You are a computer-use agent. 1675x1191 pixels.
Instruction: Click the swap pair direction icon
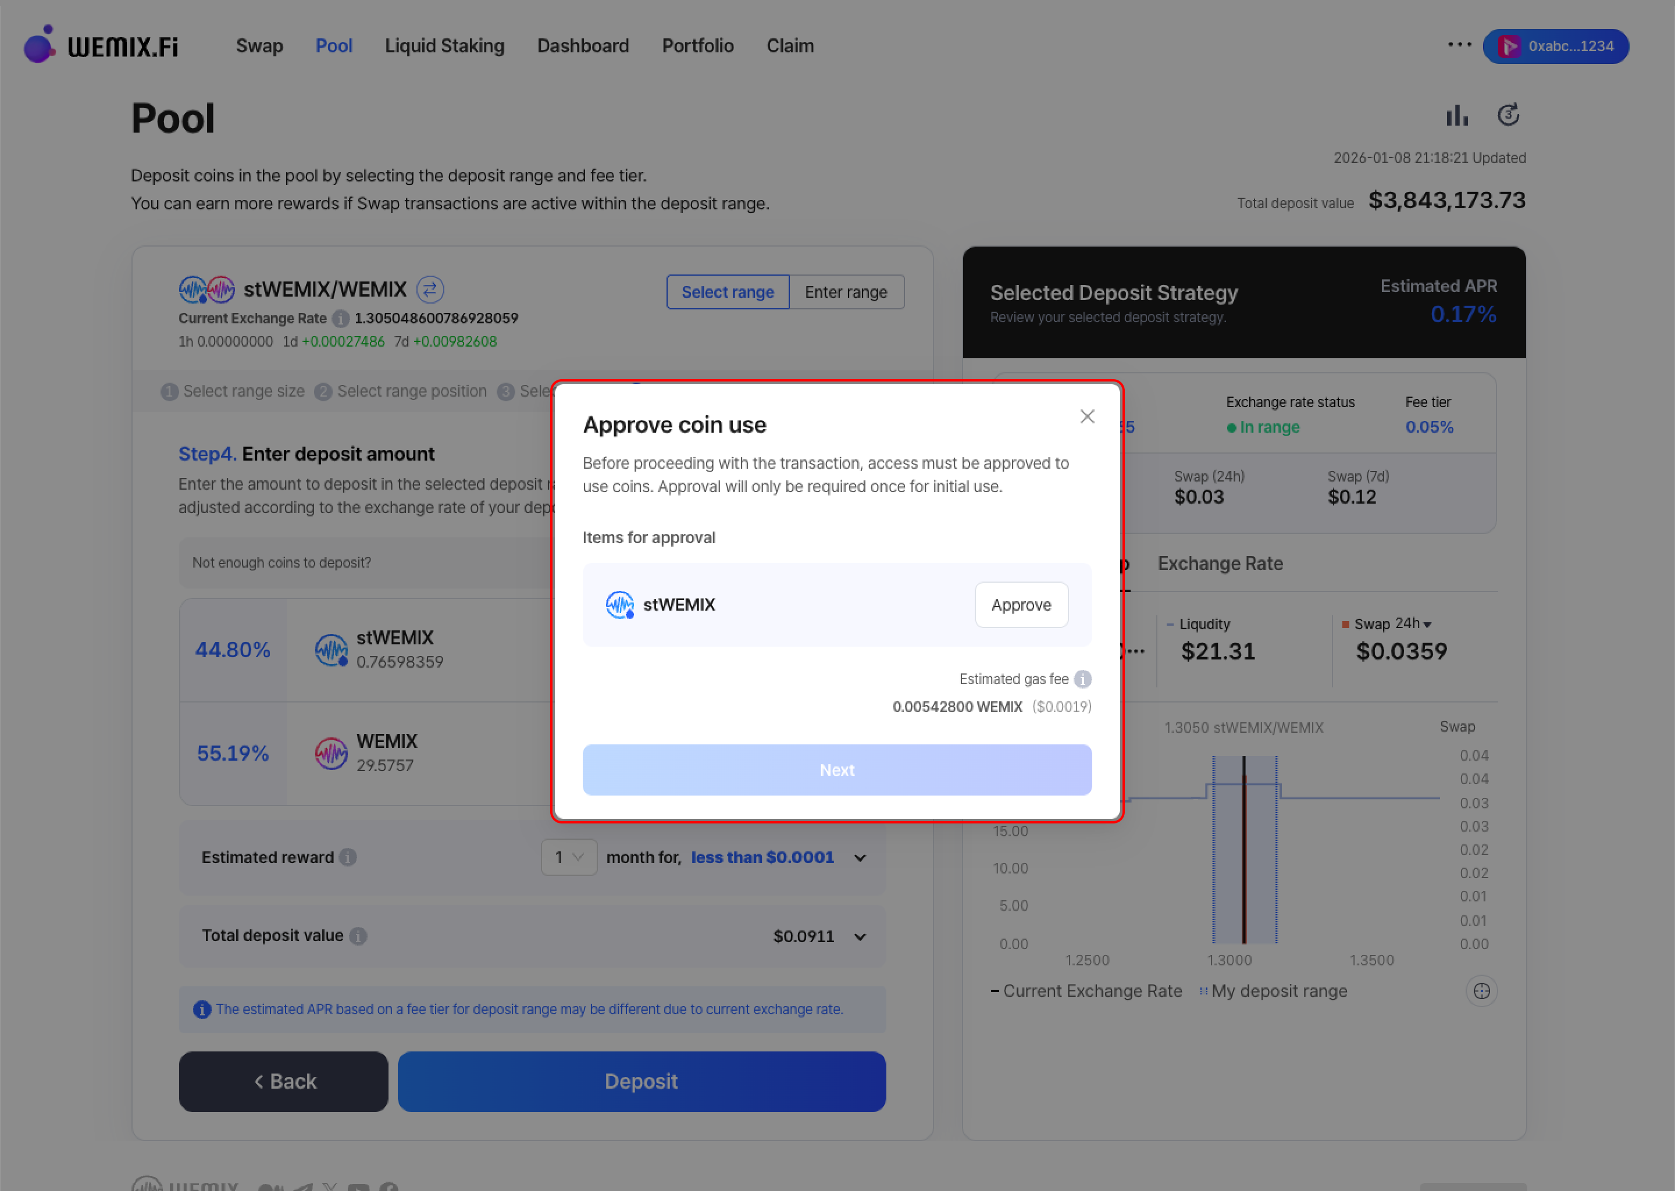pyautogui.click(x=430, y=289)
